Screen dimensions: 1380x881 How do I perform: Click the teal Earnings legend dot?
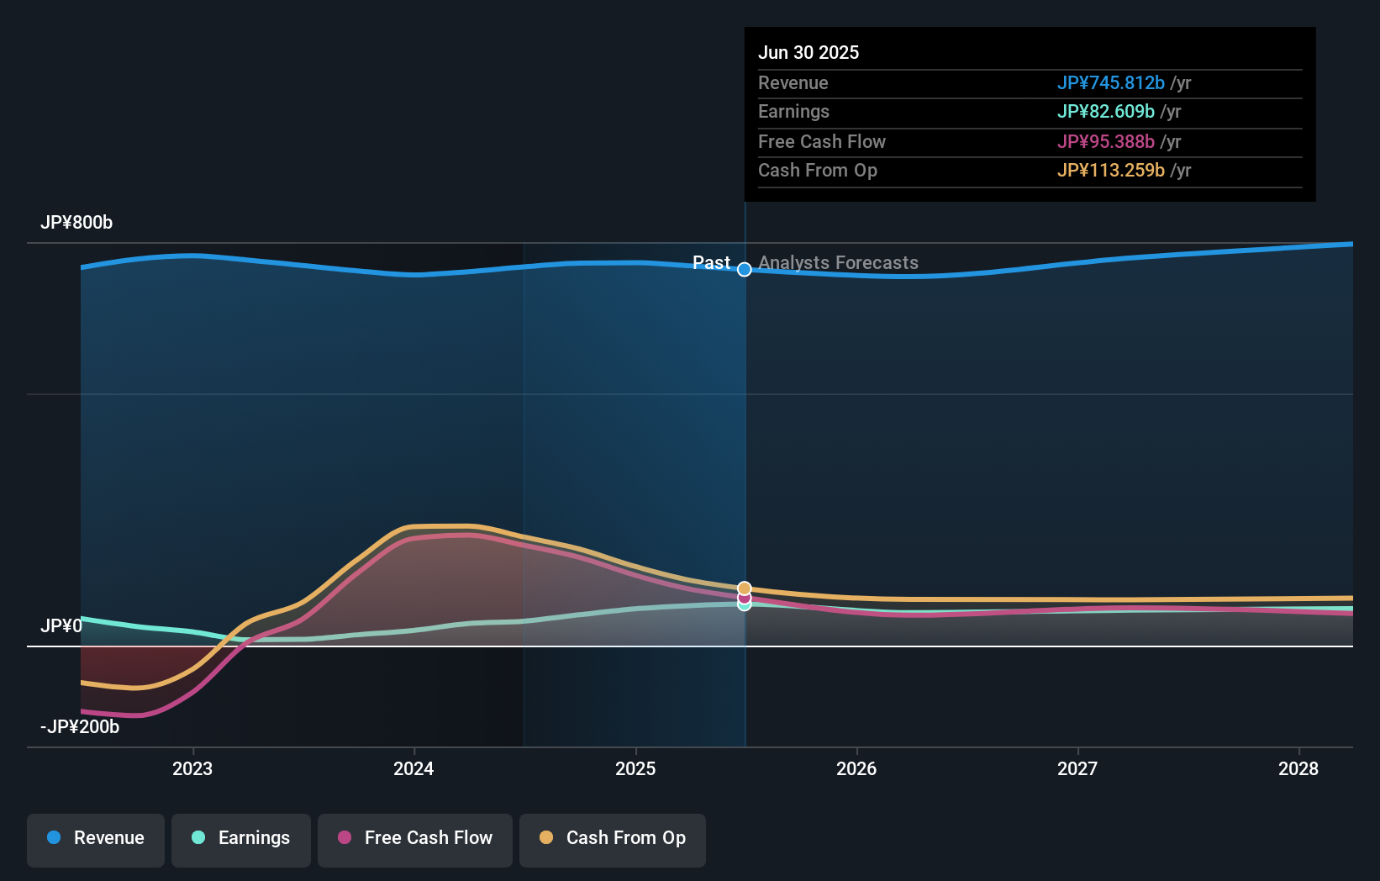pyautogui.click(x=197, y=838)
